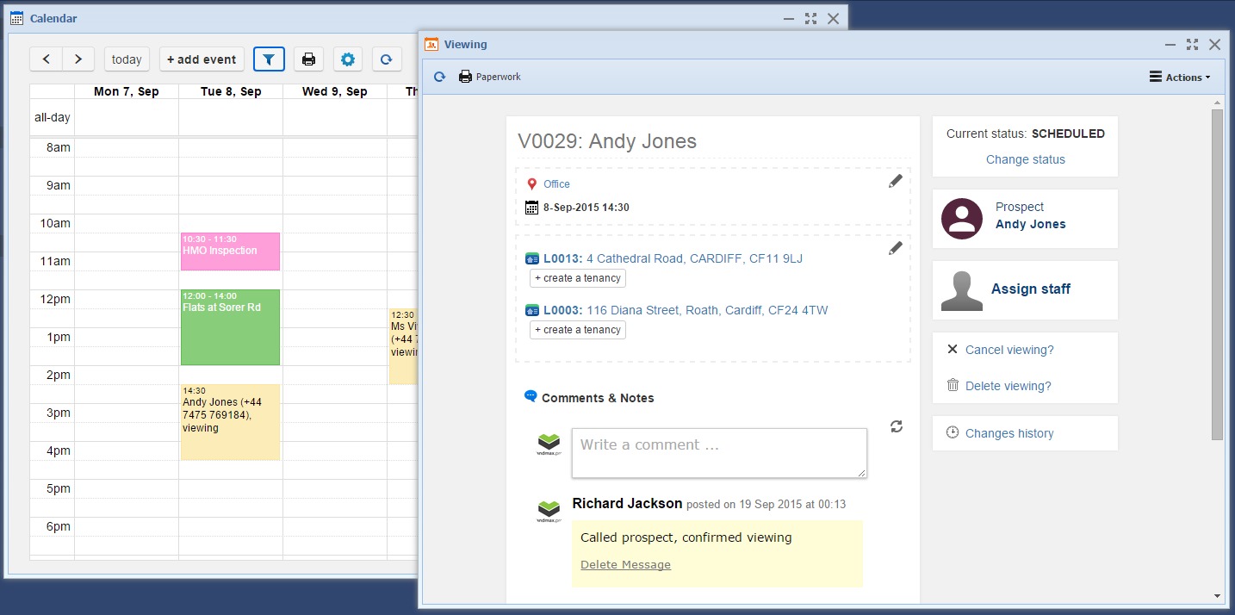Image resolution: width=1235 pixels, height=615 pixels.
Task: Open calendar settings gear icon
Action: click(x=347, y=59)
